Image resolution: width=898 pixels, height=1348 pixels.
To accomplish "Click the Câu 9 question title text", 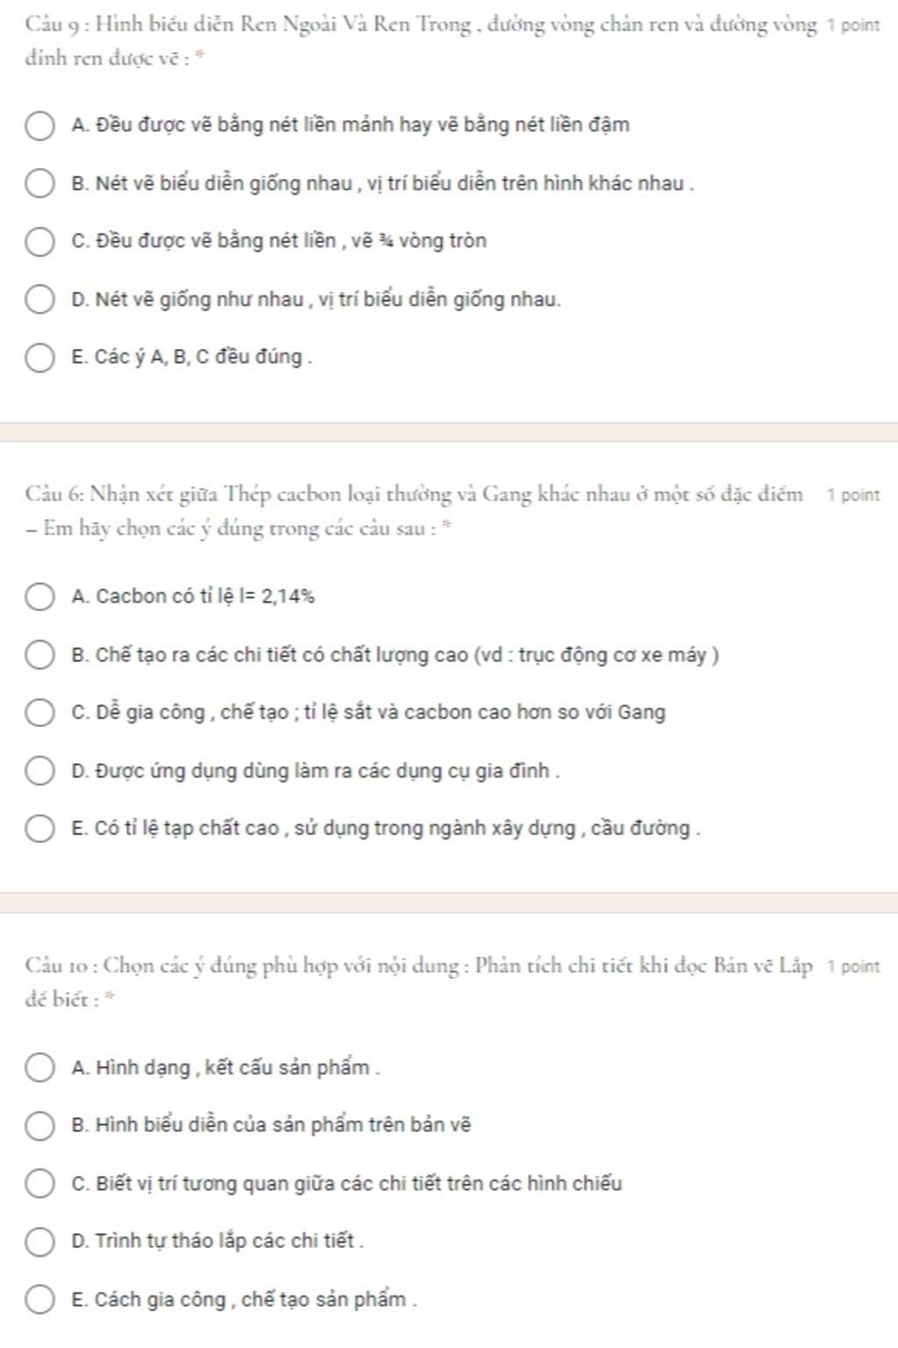I will tap(421, 25).
